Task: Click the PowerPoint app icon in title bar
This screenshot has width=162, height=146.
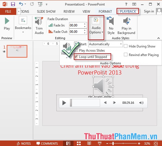Action: (5, 4)
